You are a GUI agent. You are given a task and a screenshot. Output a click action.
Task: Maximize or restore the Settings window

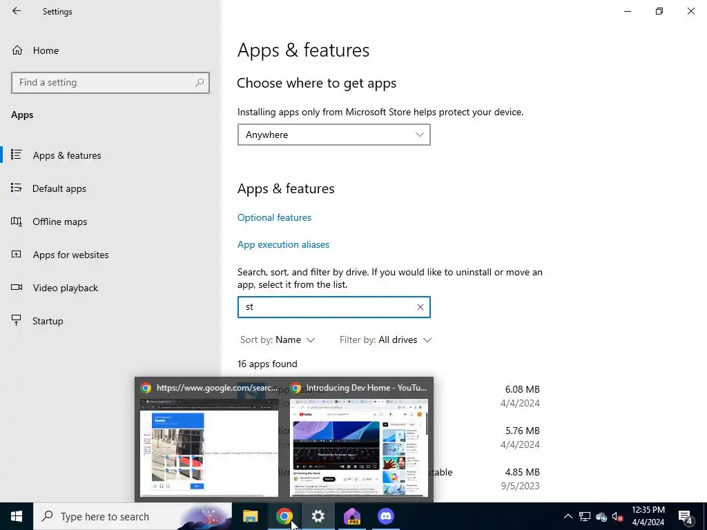659,11
